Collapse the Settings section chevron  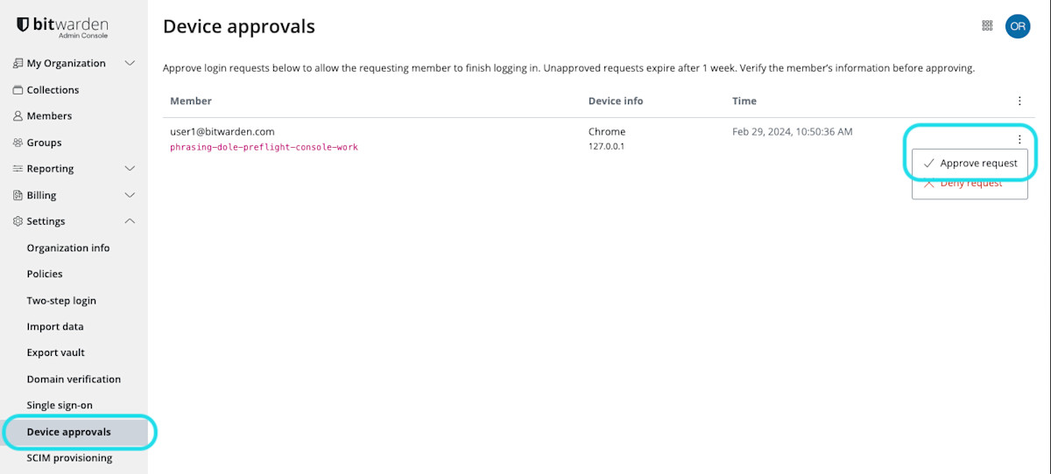click(x=130, y=221)
